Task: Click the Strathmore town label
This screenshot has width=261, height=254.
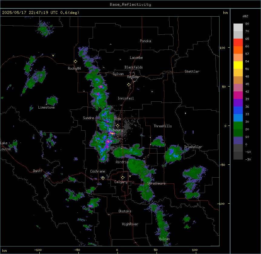Action: tap(156, 183)
